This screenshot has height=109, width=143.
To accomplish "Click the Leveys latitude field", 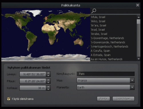I will (33, 74).
